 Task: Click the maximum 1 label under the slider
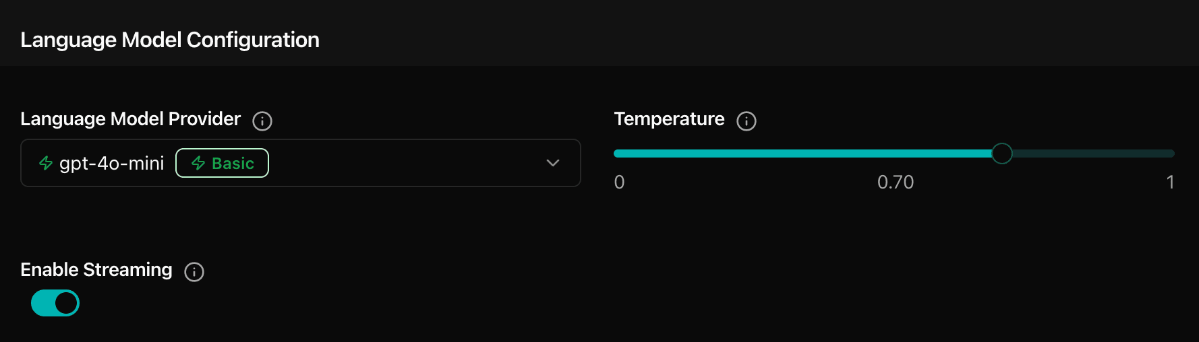[x=1170, y=182]
